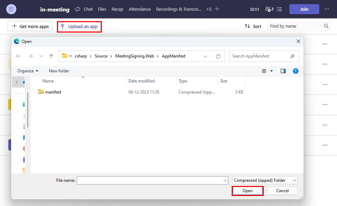Click Upload an app
This screenshot has width=337, height=206.
pyautogui.click(x=79, y=27)
